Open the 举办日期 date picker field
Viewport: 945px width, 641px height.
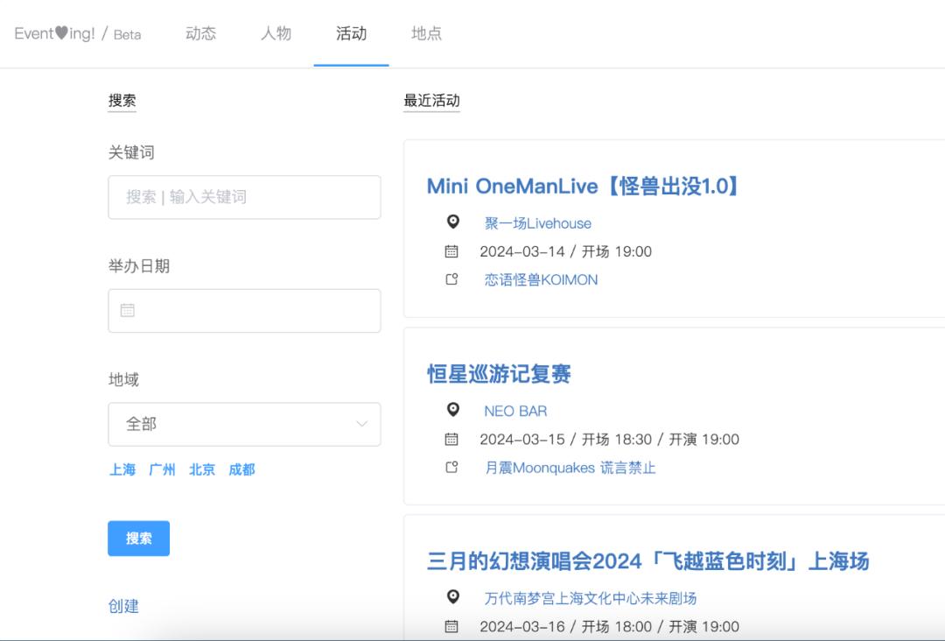tap(244, 311)
